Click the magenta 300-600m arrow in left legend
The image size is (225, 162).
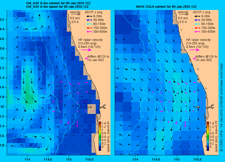click(89, 32)
